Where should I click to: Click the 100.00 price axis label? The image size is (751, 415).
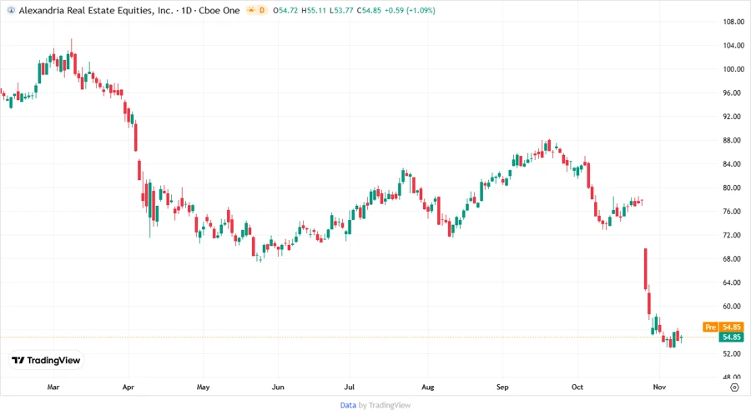(733, 69)
